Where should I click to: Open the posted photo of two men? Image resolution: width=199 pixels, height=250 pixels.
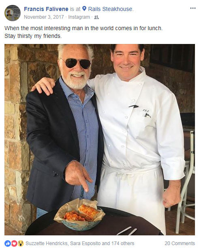click(x=100, y=140)
